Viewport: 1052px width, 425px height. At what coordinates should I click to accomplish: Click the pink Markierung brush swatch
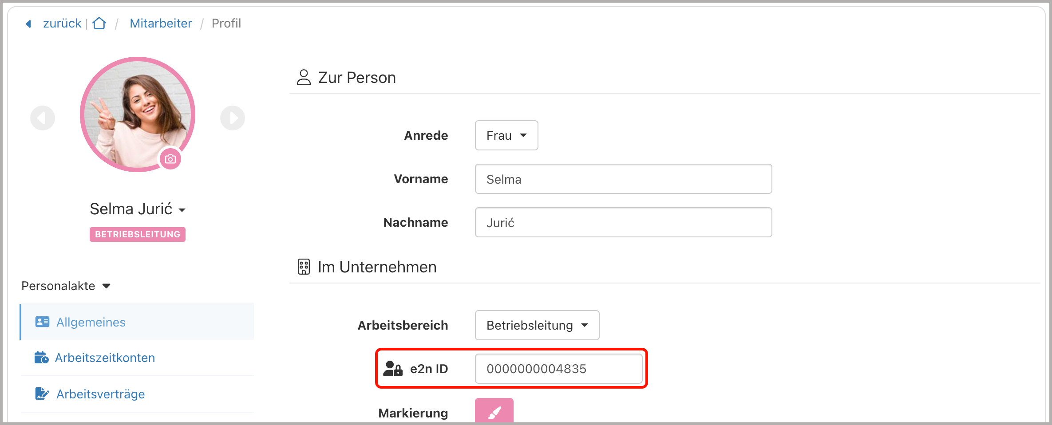tap(494, 411)
